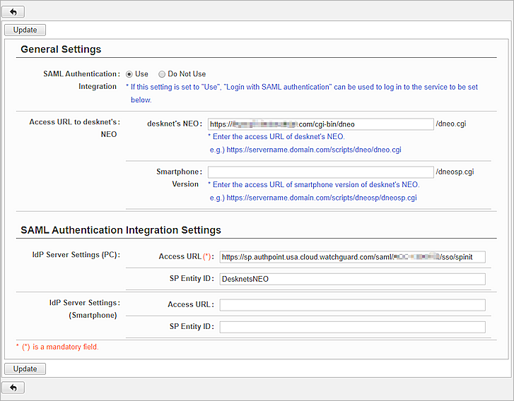The height and width of the screenshot is (401, 514).
Task: Click the "/dneo.cgi" suffix beside the NEO field
Action: 451,124
